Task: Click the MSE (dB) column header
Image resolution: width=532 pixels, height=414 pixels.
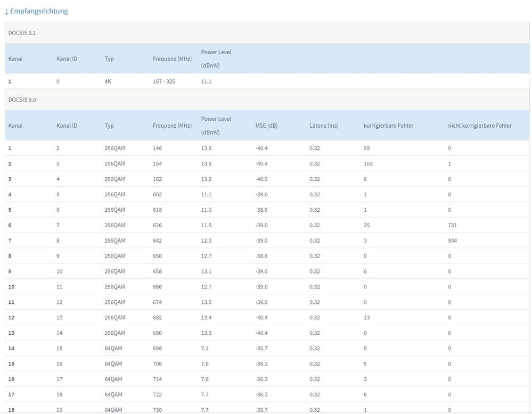Action: (x=267, y=126)
